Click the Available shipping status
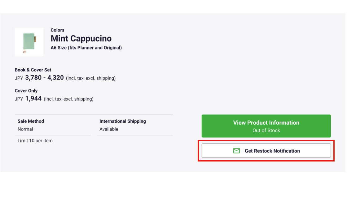Screen dimensions: 347x198 pos(109,129)
